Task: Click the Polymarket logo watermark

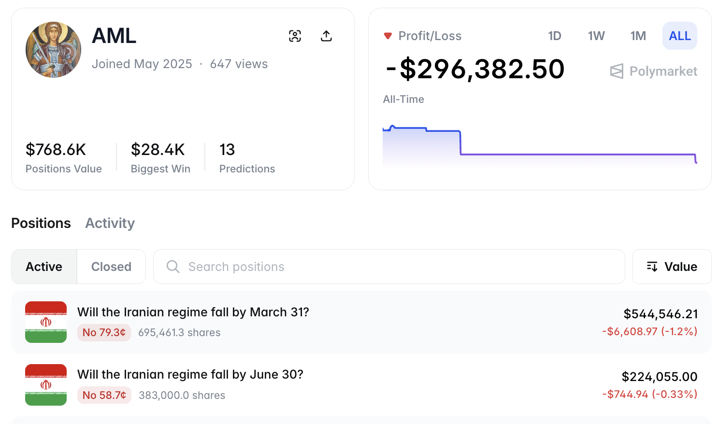Action: coord(653,71)
